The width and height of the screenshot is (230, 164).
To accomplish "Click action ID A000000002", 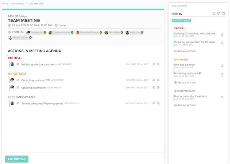I will [x=65, y=64].
